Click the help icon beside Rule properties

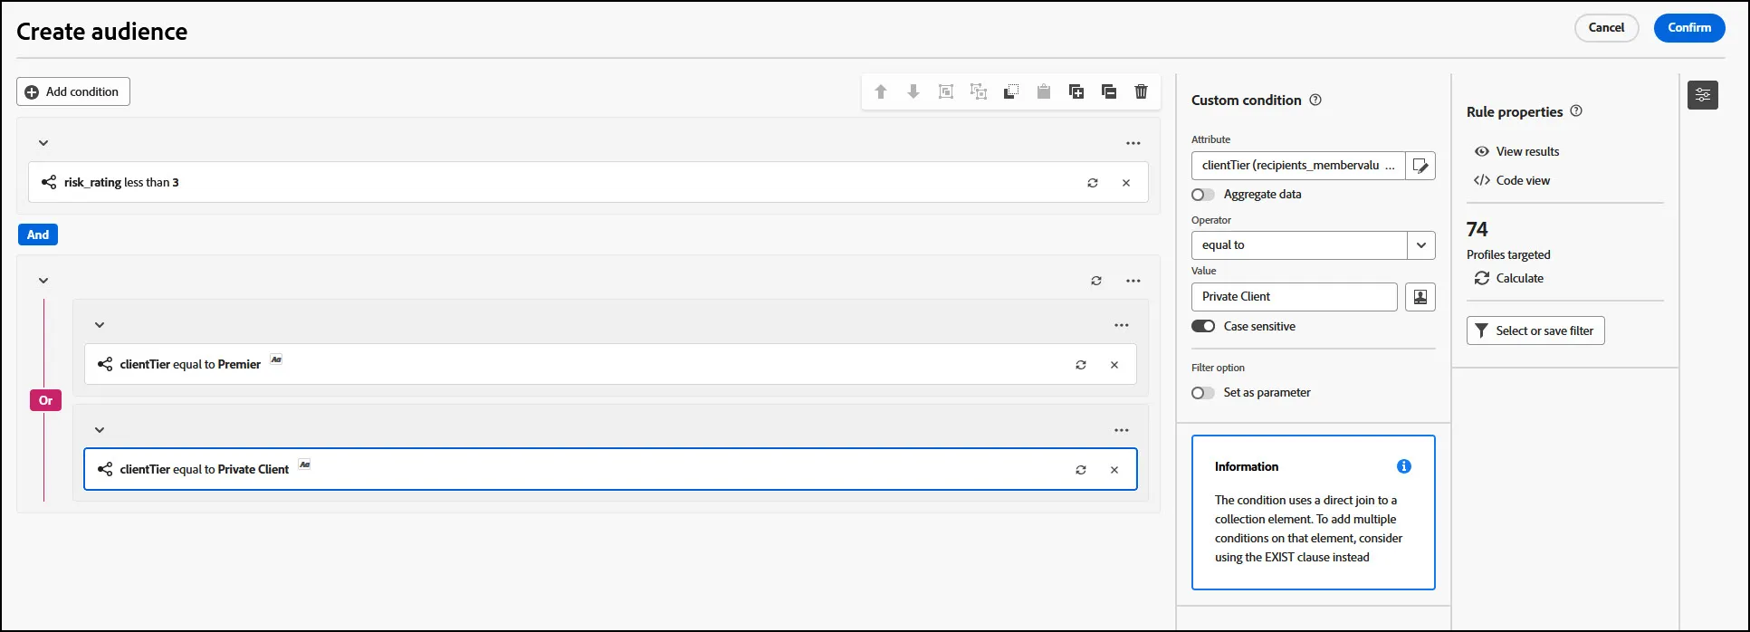tap(1576, 111)
